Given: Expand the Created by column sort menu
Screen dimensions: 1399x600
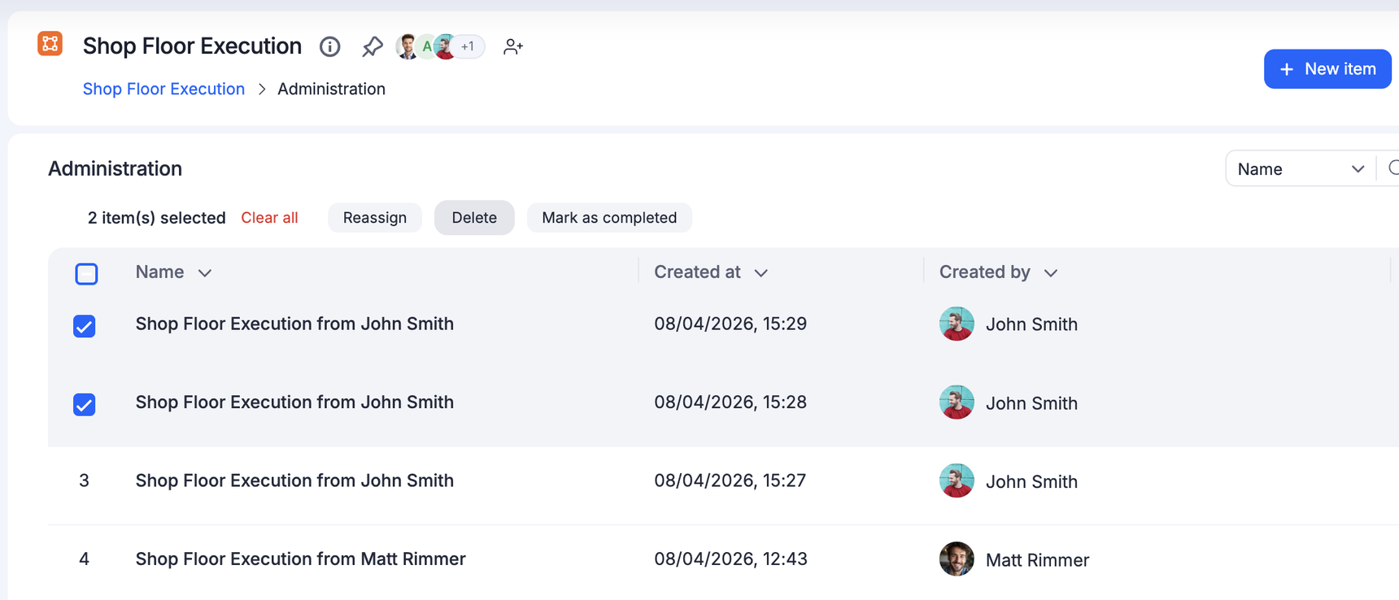Looking at the screenshot, I should 1050,273.
